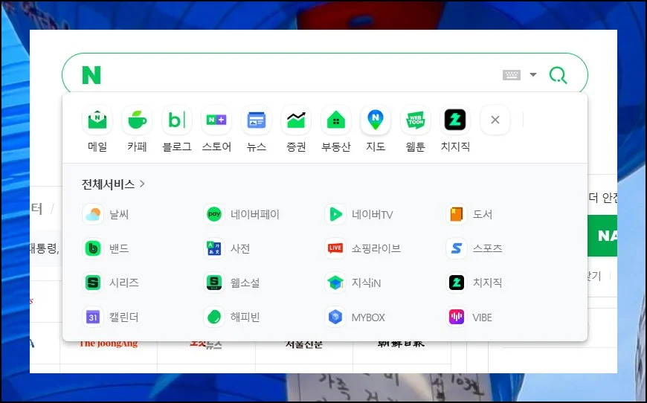Open the 메일 (Mail) shortcut icon

click(x=97, y=120)
